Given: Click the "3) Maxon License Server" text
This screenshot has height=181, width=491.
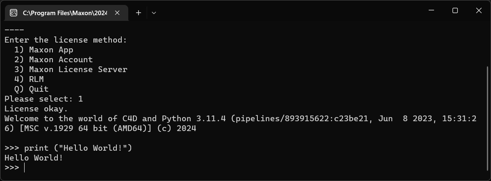Looking at the screenshot, I should tap(70, 69).
